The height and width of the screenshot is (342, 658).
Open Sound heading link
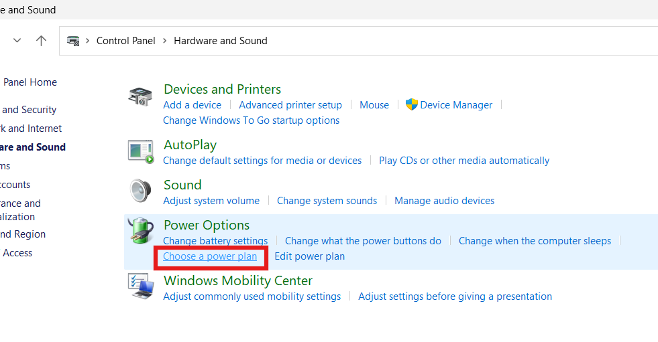(182, 185)
